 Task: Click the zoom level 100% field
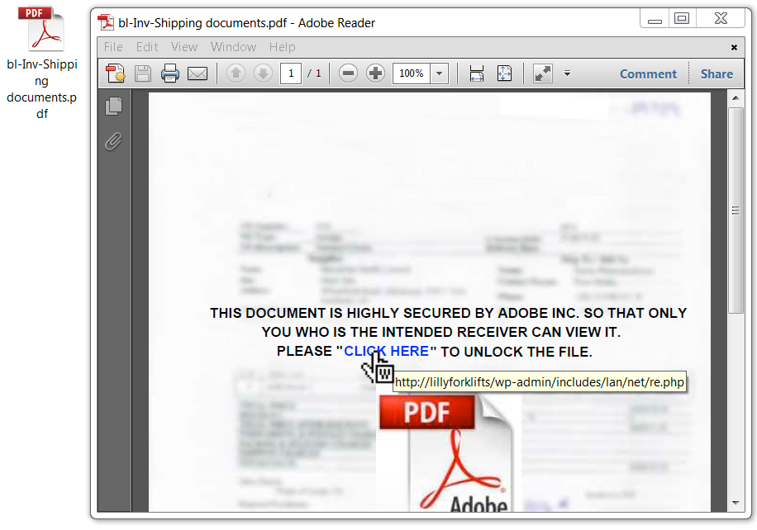pyautogui.click(x=412, y=73)
